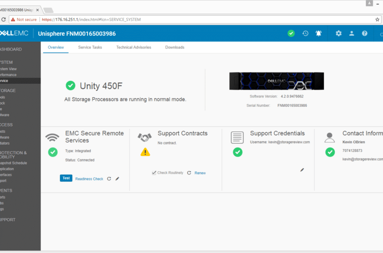Open the Downloads tab
The width and height of the screenshot is (383, 253).
(175, 48)
